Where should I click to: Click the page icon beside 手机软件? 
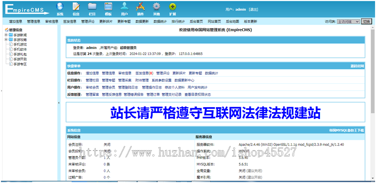tap(11, 49)
